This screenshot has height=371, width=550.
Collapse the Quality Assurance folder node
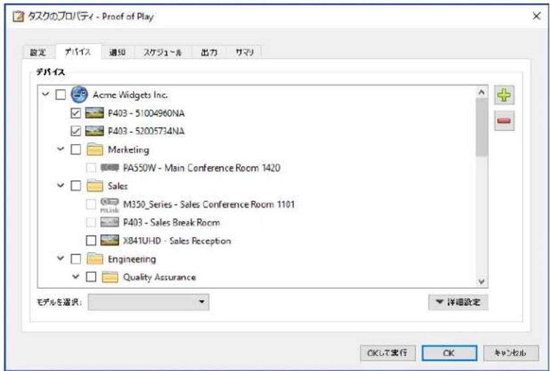[76, 276]
